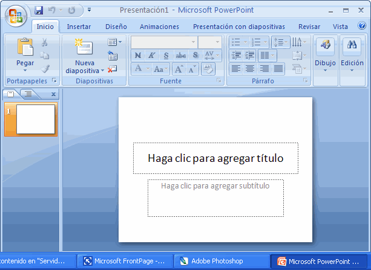Switch to the Animaciones tab
Screen dimensions: 371x270
(159, 27)
